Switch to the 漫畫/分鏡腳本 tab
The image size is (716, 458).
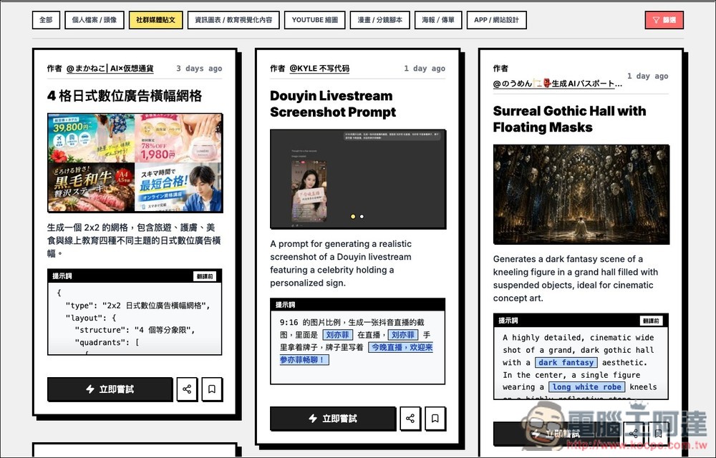[x=380, y=20]
